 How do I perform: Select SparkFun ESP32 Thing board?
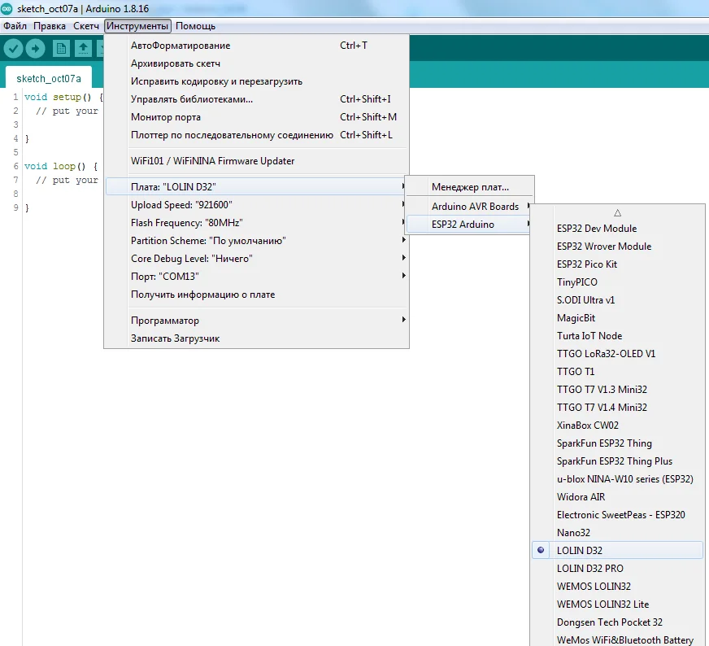[618, 443]
